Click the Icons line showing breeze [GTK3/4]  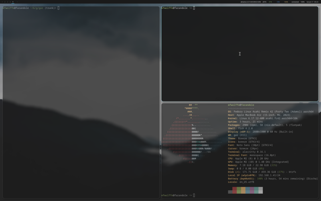(x=244, y=142)
